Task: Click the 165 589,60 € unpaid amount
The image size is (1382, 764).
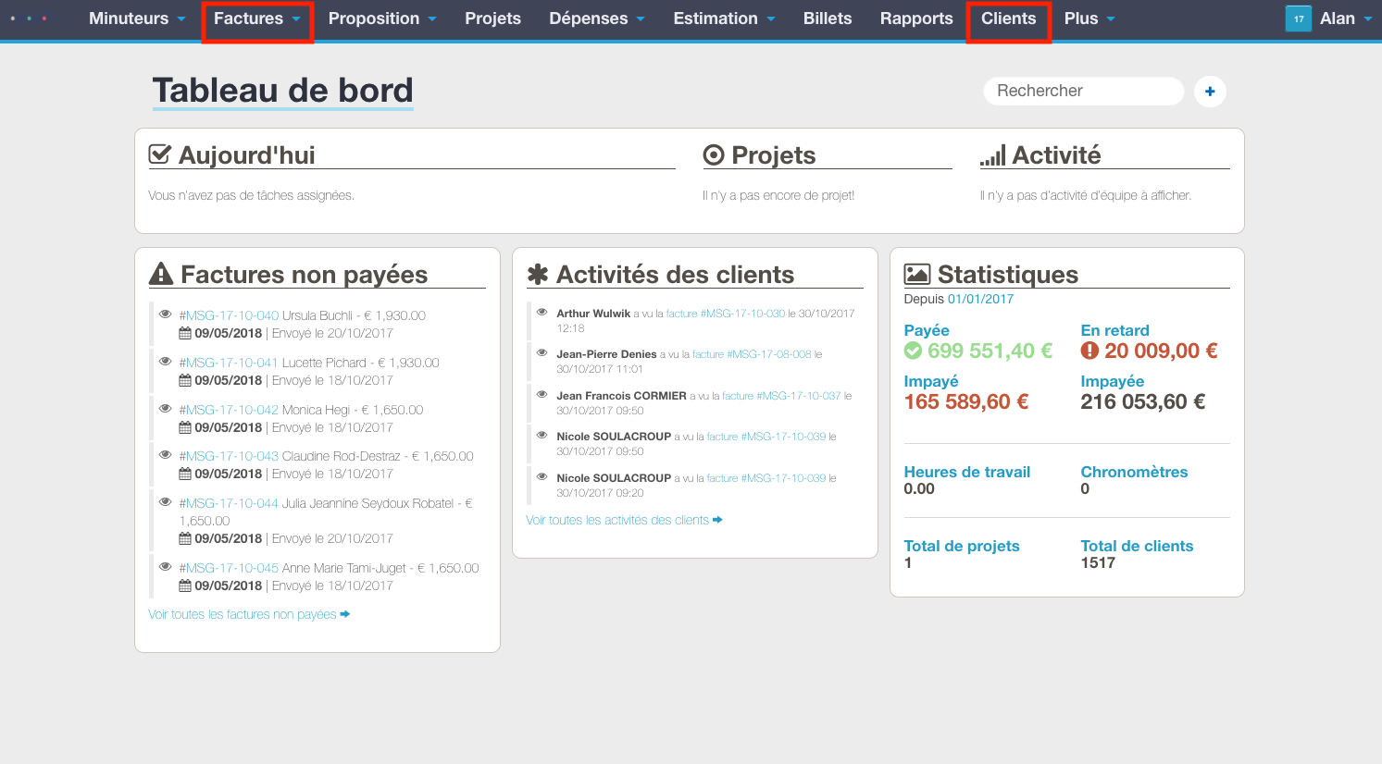Action: pos(966,401)
